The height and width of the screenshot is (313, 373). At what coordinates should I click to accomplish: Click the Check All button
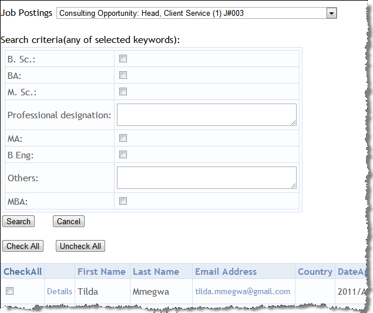23,247
